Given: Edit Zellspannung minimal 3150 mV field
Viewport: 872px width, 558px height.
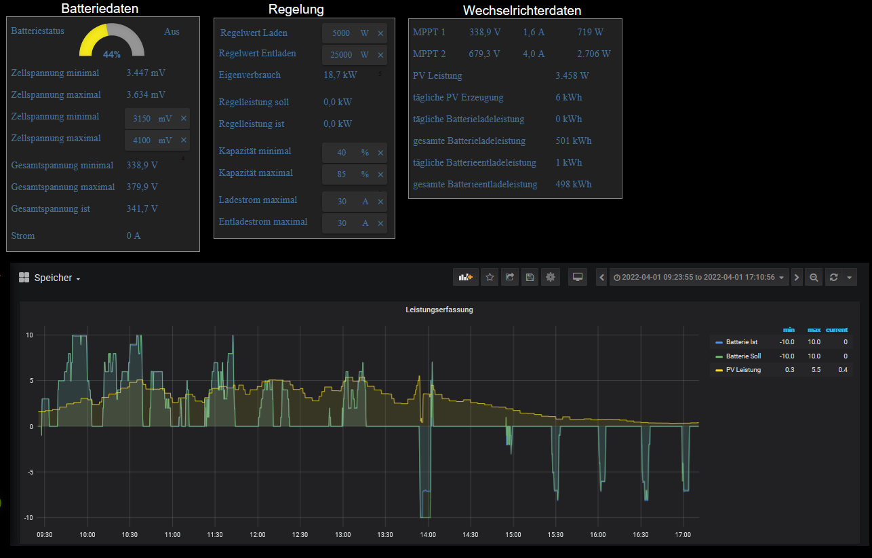Looking at the screenshot, I should [x=157, y=119].
